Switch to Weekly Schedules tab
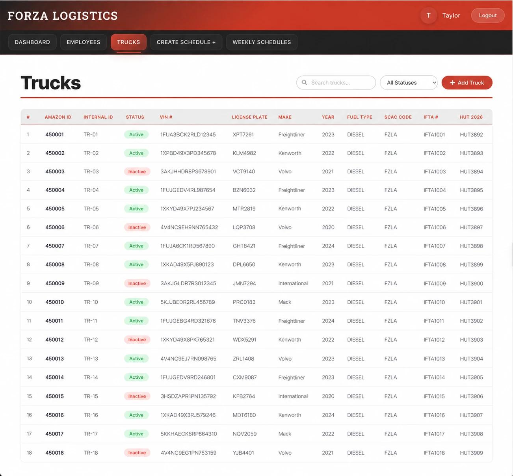The width and height of the screenshot is (513, 476). pos(262,42)
